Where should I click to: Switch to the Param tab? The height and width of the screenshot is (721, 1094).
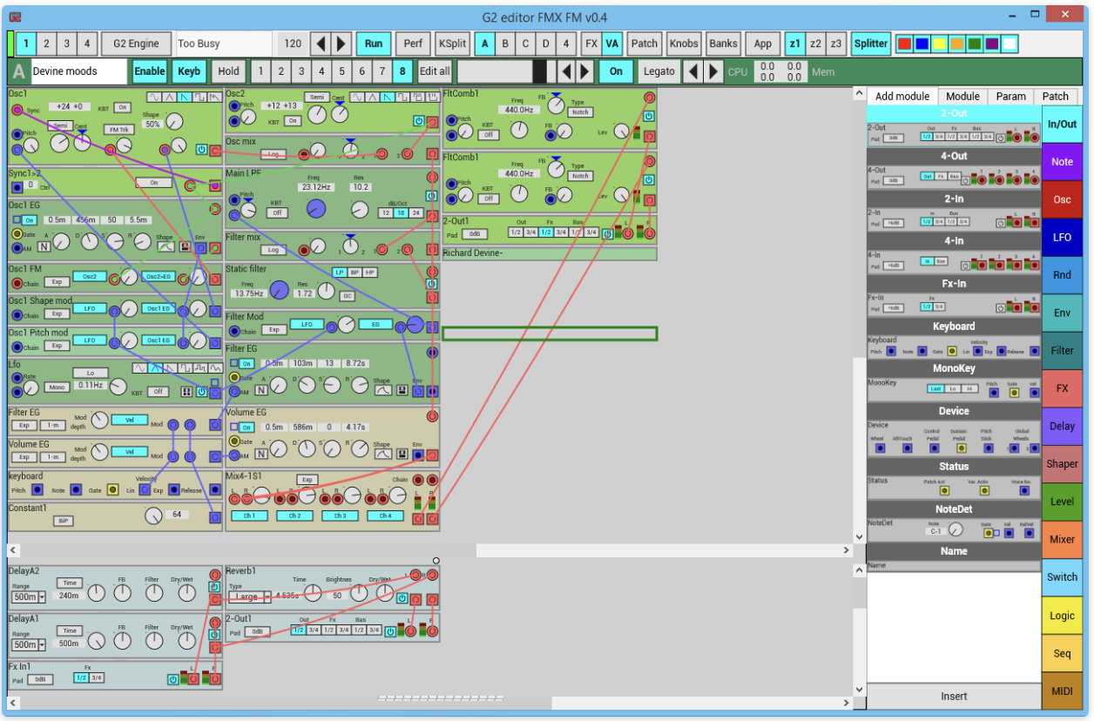tap(1010, 97)
